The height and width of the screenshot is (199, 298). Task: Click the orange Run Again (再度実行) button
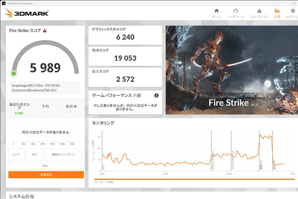click(x=46, y=175)
